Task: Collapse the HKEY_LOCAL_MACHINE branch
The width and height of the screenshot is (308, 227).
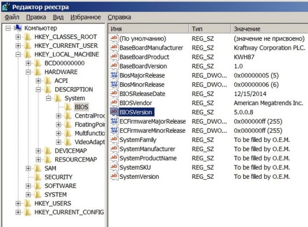Action: [x=18, y=55]
